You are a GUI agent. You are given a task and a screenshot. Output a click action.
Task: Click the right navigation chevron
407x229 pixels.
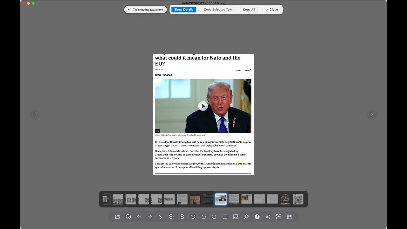pos(372,114)
